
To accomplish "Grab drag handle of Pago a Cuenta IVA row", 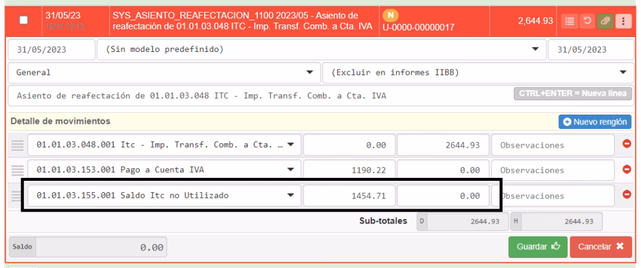I will coord(18,170).
